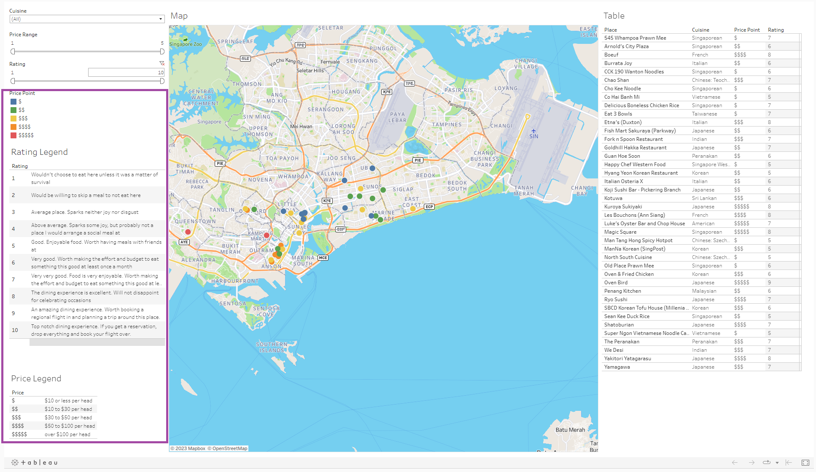Select Burrata Joy row in table
The height and width of the screenshot is (472, 816).
pos(618,63)
